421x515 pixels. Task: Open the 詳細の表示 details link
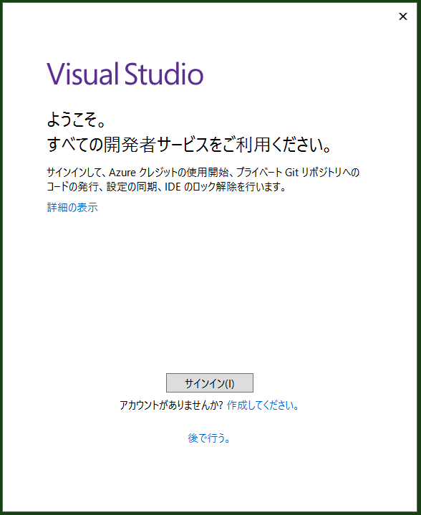(x=72, y=207)
